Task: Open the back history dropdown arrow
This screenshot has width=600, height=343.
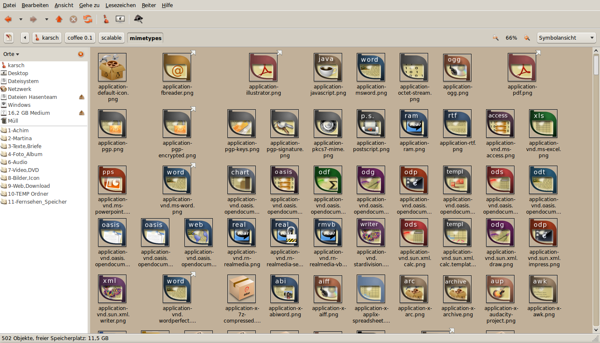Action: (20, 19)
